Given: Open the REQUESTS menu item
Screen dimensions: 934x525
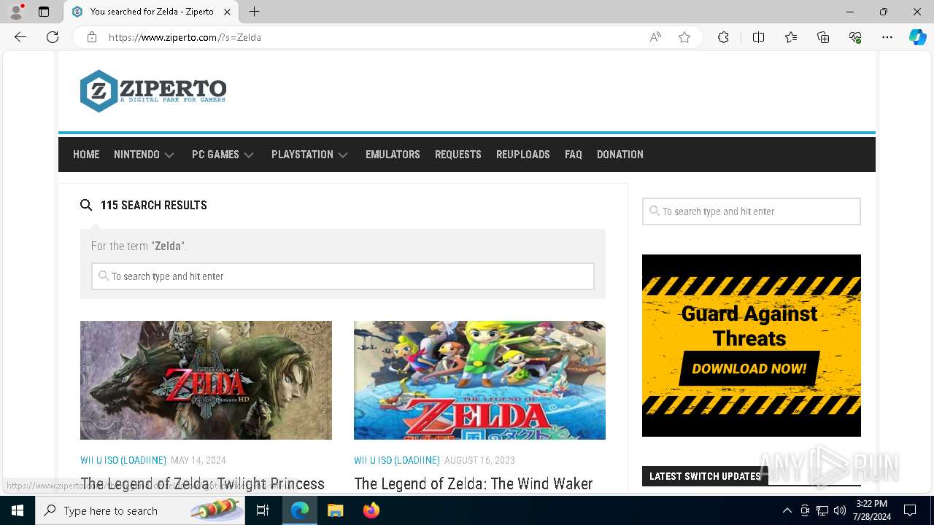Looking at the screenshot, I should click(x=458, y=155).
